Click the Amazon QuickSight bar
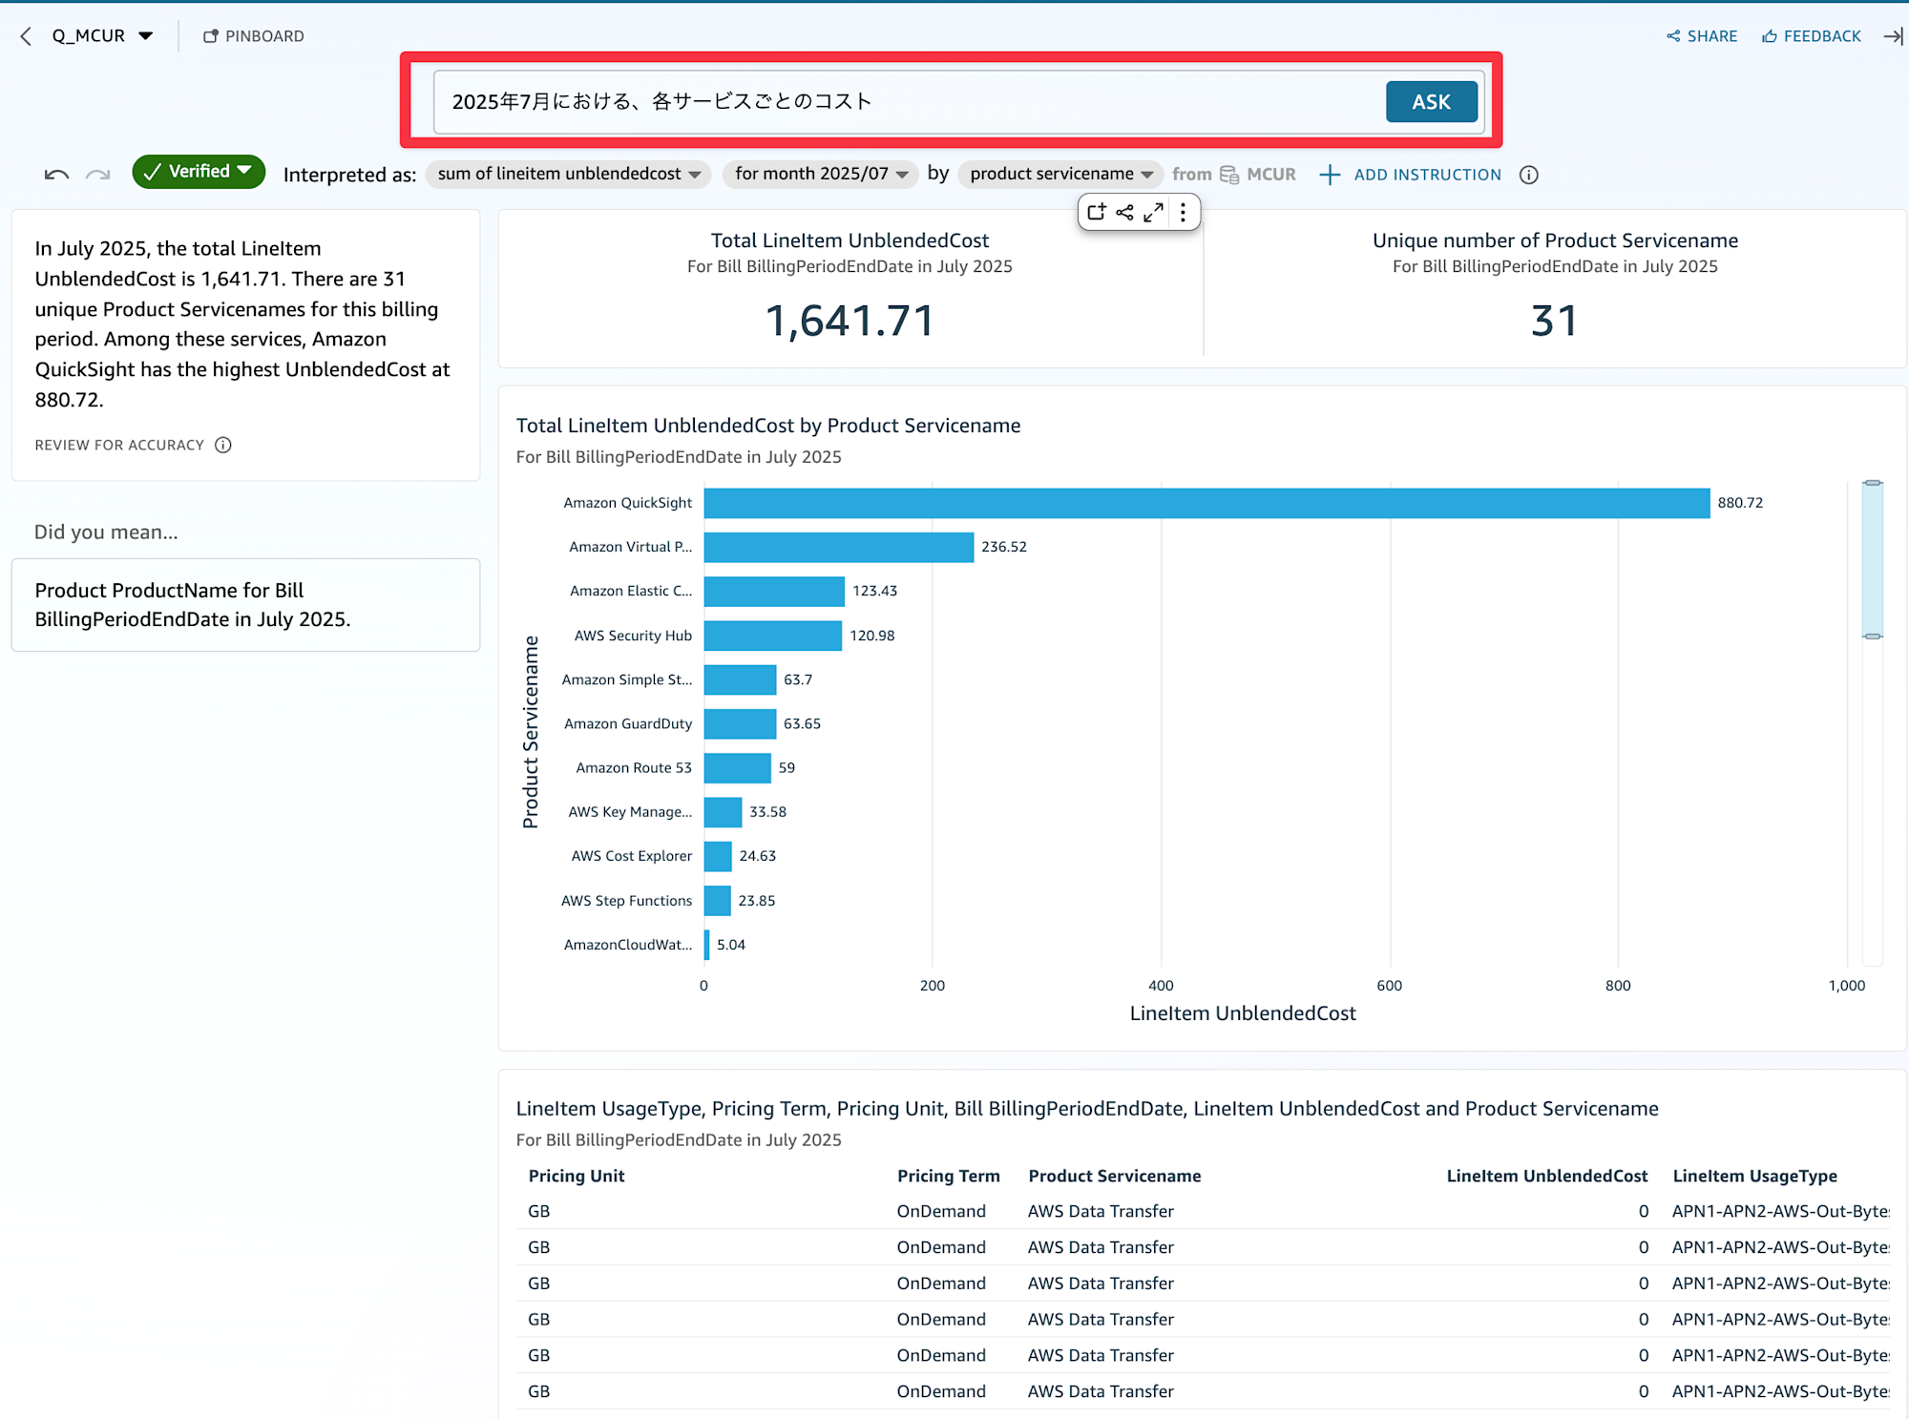 pos(1206,503)
